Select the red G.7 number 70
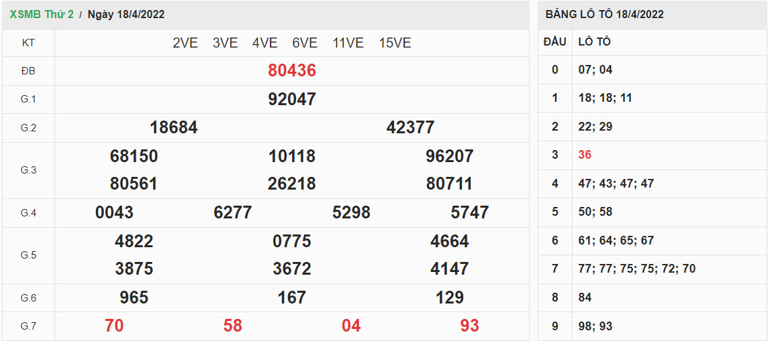Viewport: 768px width, 341px height. coord(114,326)
